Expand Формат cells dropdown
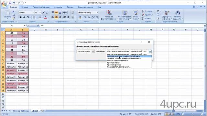The image size is (207, 116). (152, 18)
